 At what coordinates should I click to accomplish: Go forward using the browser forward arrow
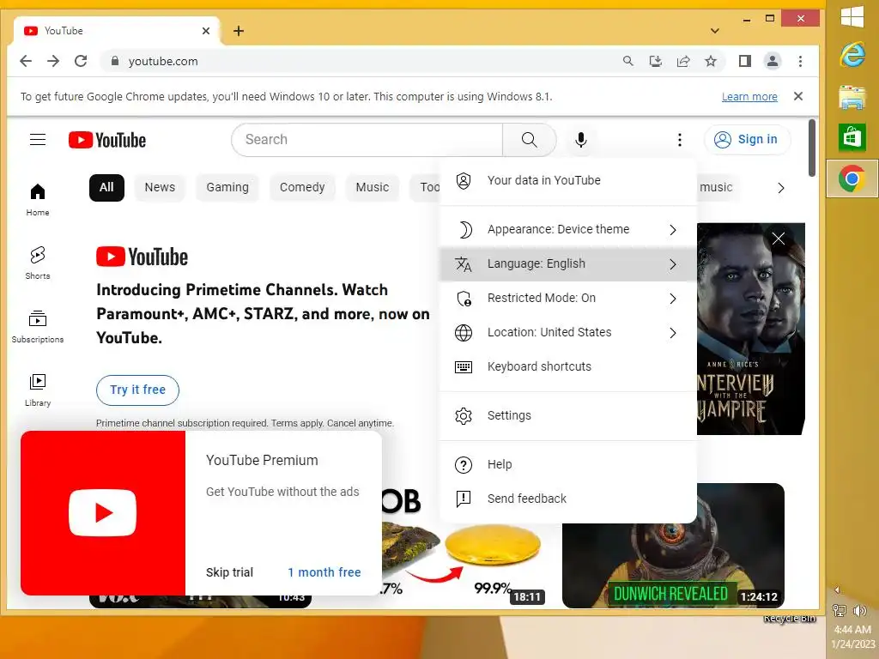pos(53,61)
